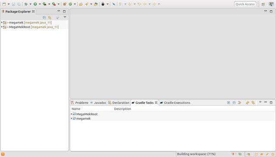Switch to the Javadoc tab
The image size is (276, 157).
click(98, 103)
